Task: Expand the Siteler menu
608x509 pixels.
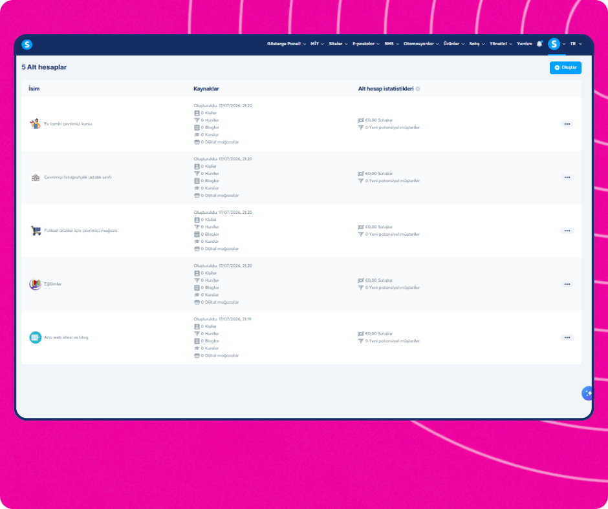Action: pos(338,44)
